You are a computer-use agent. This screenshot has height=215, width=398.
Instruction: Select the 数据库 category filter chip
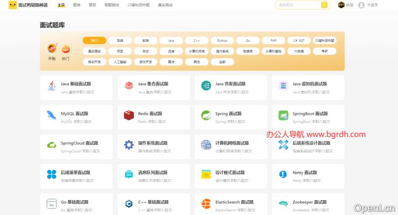248,51
